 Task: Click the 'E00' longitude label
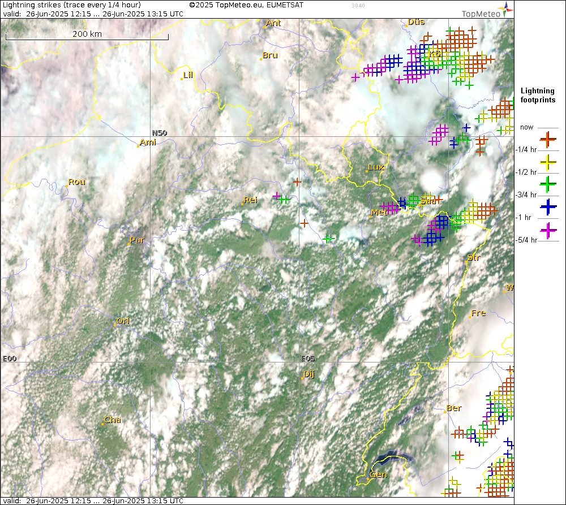click(x=10, y=359)
